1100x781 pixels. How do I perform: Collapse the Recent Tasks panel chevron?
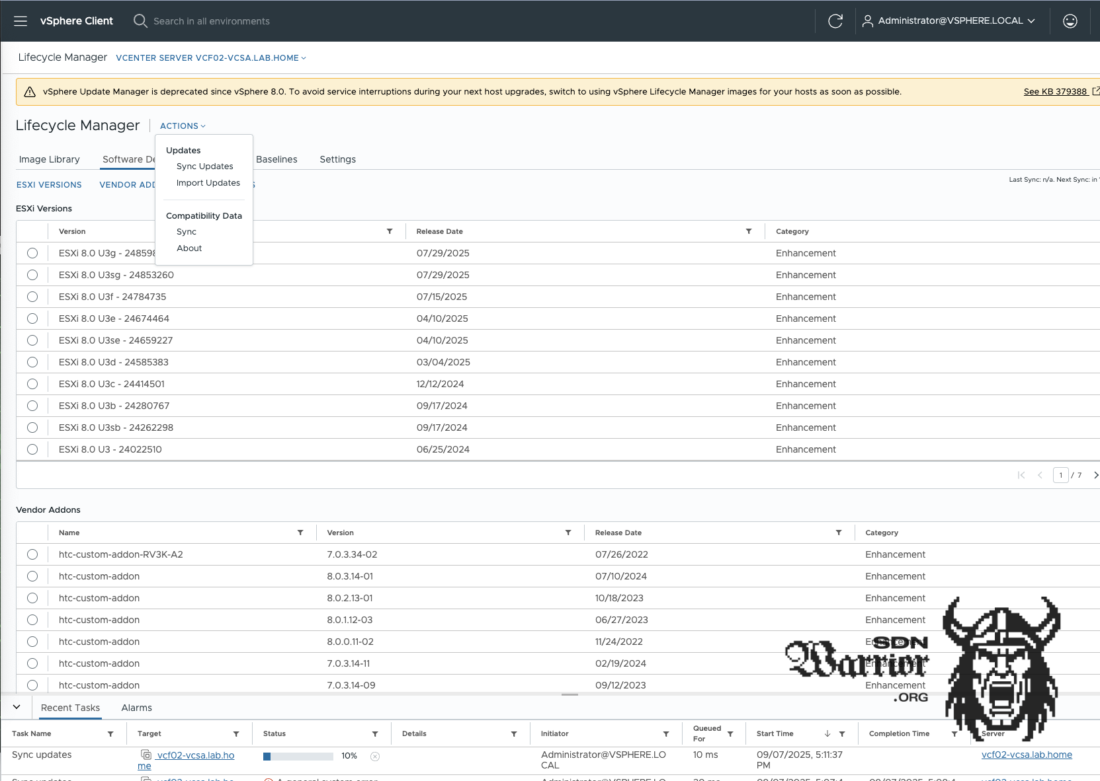17,707
